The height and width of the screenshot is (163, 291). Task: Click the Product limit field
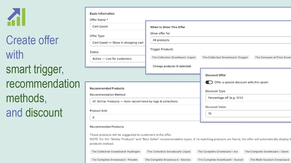click(x=145, y=117)
